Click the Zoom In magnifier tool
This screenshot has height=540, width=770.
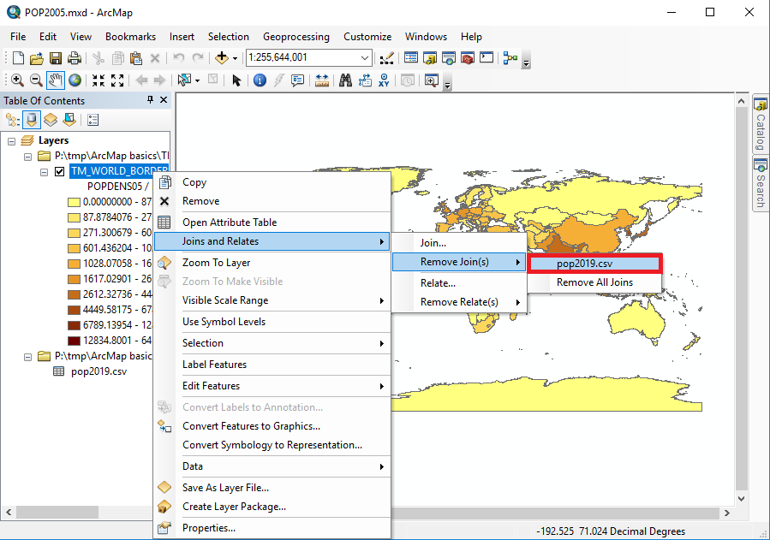[16, 80]
